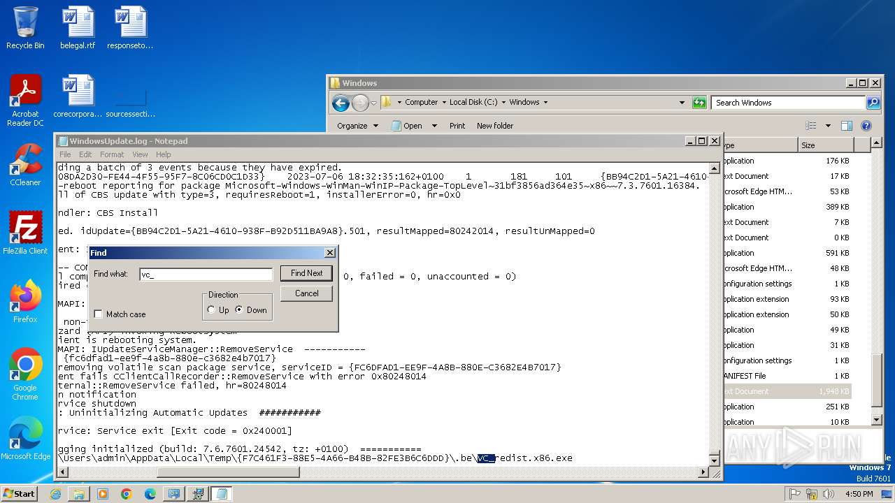Click Local Disk (C:) in address bar
This screenshot has height=503, width=895.
pyautogui.click(x=473, y=102)
